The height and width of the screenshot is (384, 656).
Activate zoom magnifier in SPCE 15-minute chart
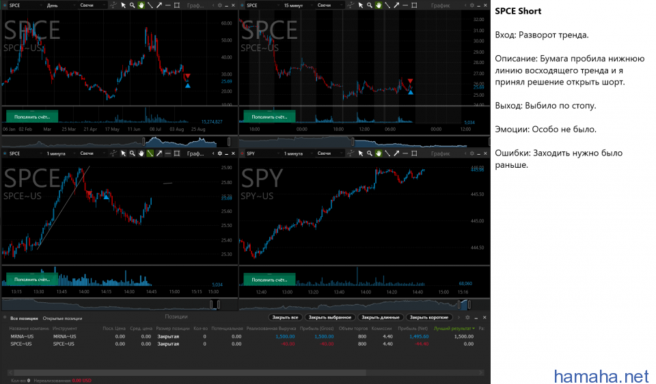[x=370, y=5]
